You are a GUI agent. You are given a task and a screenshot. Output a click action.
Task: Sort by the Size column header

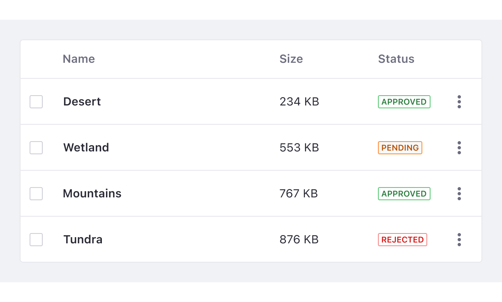pos(291,59)
